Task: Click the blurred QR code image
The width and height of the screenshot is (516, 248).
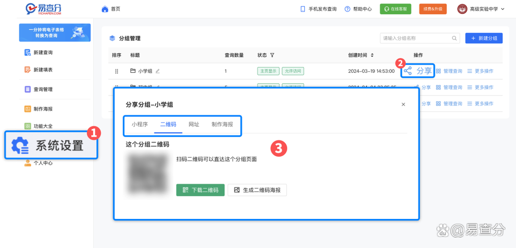Action: tap(148, 174)
